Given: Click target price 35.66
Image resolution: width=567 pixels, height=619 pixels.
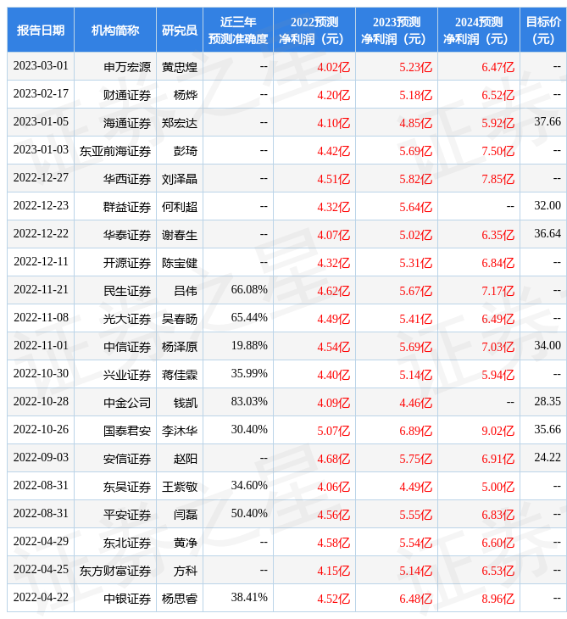Looking at the screenshot, I should click(x=548, y=430).
